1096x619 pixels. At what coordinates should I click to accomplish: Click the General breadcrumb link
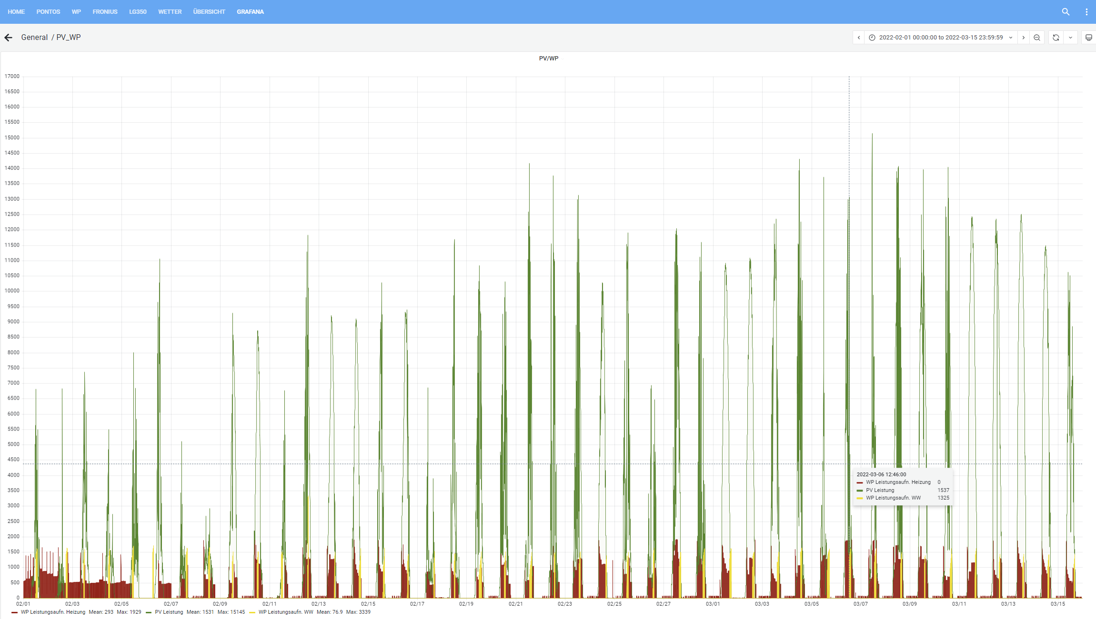pos(34,38)
